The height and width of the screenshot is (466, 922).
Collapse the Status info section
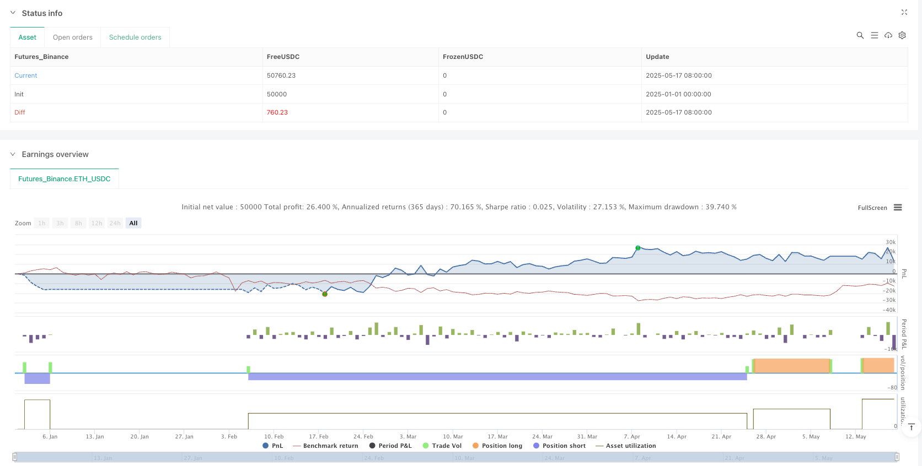coord(13,13)
